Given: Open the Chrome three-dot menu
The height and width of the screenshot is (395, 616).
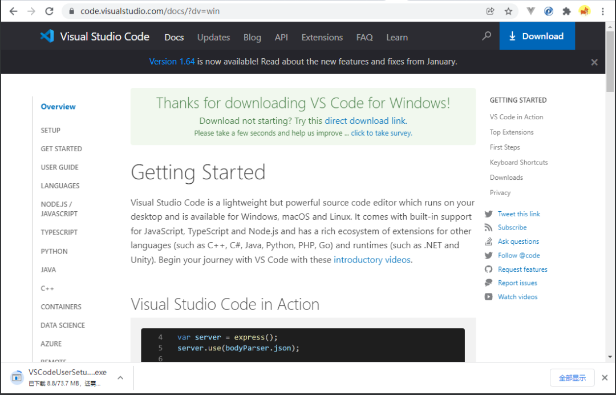Looking at the screenshot, I should 603,11.
